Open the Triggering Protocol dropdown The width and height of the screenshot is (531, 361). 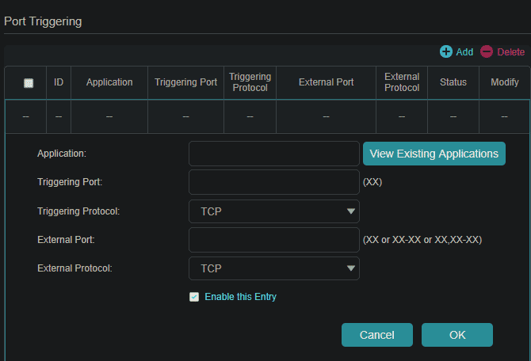click(274, 211)
